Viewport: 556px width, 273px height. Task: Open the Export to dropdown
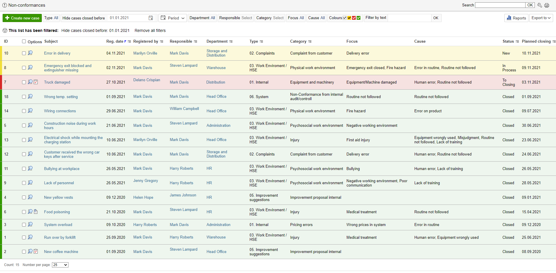pos(541,18)
